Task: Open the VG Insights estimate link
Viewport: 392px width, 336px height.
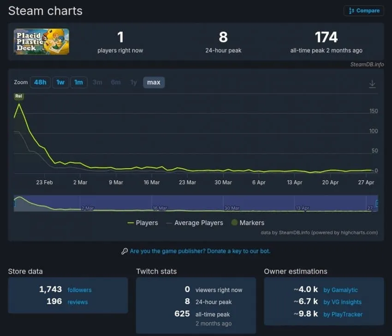Action: tap(343, 302)
